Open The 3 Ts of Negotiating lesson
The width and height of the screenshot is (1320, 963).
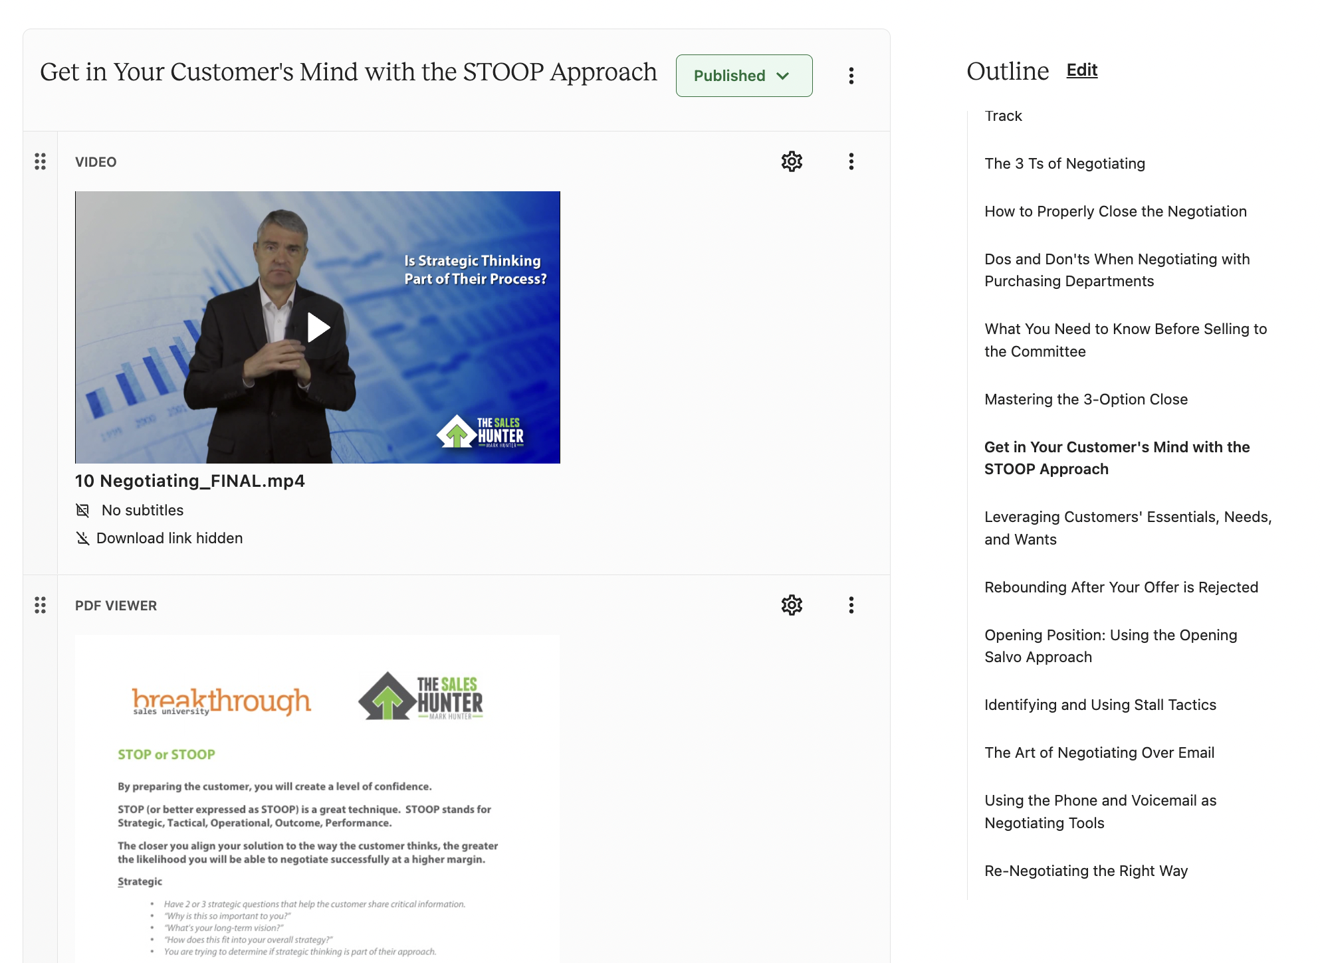click(x=1064, y=163)
